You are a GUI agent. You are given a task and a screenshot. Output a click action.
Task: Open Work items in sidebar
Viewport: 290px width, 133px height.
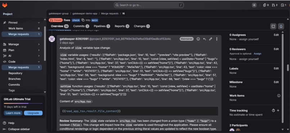(22, 28)
